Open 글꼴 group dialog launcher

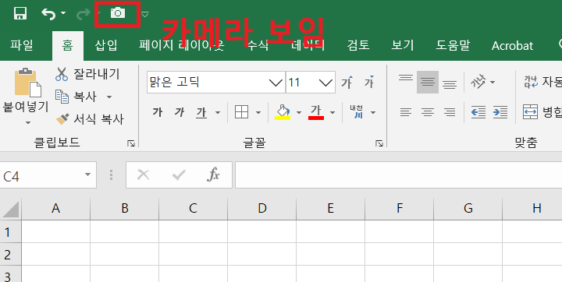pyautogui.click(x=379, y=143)
